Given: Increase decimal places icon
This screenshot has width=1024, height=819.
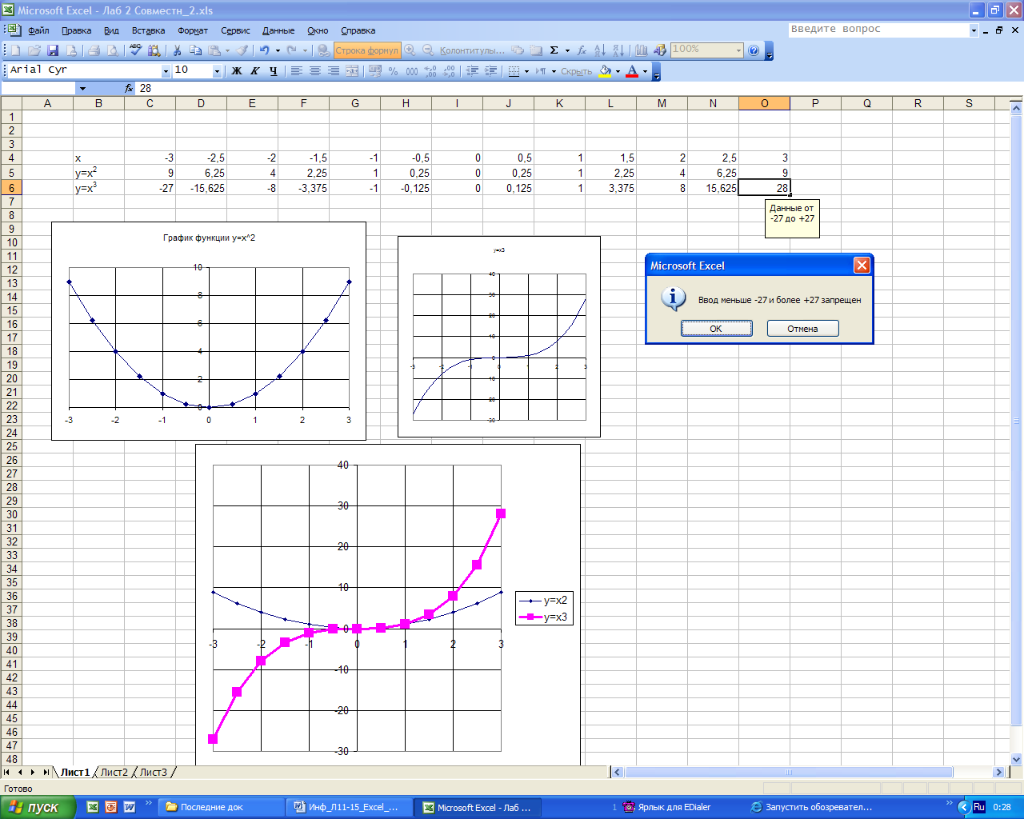Looking at the screenshot, I should [430, 71].
